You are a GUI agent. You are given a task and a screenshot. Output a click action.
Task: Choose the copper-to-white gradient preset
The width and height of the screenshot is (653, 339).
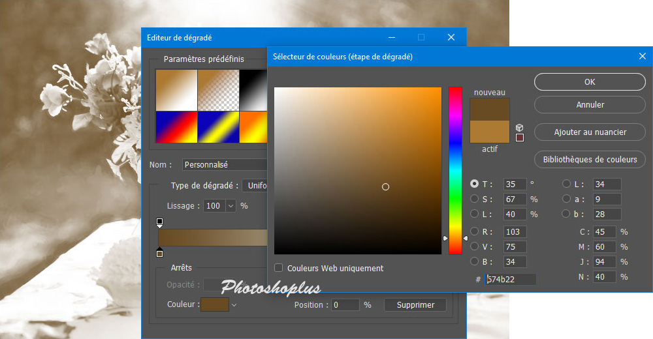(176, 90)
